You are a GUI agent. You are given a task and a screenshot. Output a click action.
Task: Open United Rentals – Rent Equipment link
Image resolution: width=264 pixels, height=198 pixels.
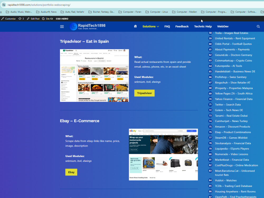pos(235,38)
